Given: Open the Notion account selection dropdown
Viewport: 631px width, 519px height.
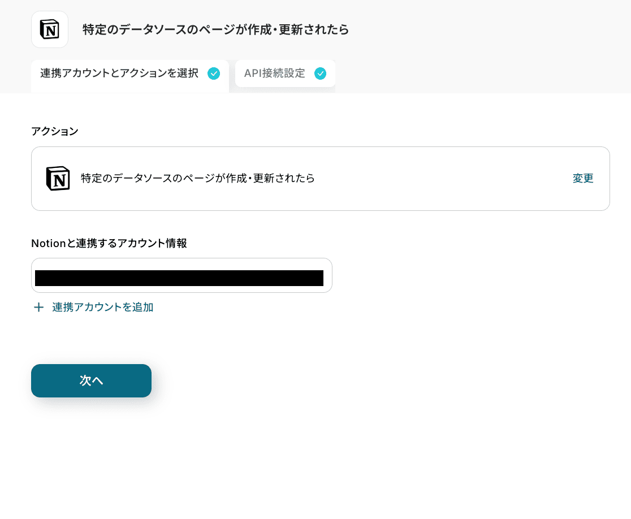Looking at the screenshot, I should (181, 275).
